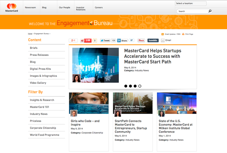Click the Pinterest Pin it button
Screen dimensions: 227x153
click(141, 40)
